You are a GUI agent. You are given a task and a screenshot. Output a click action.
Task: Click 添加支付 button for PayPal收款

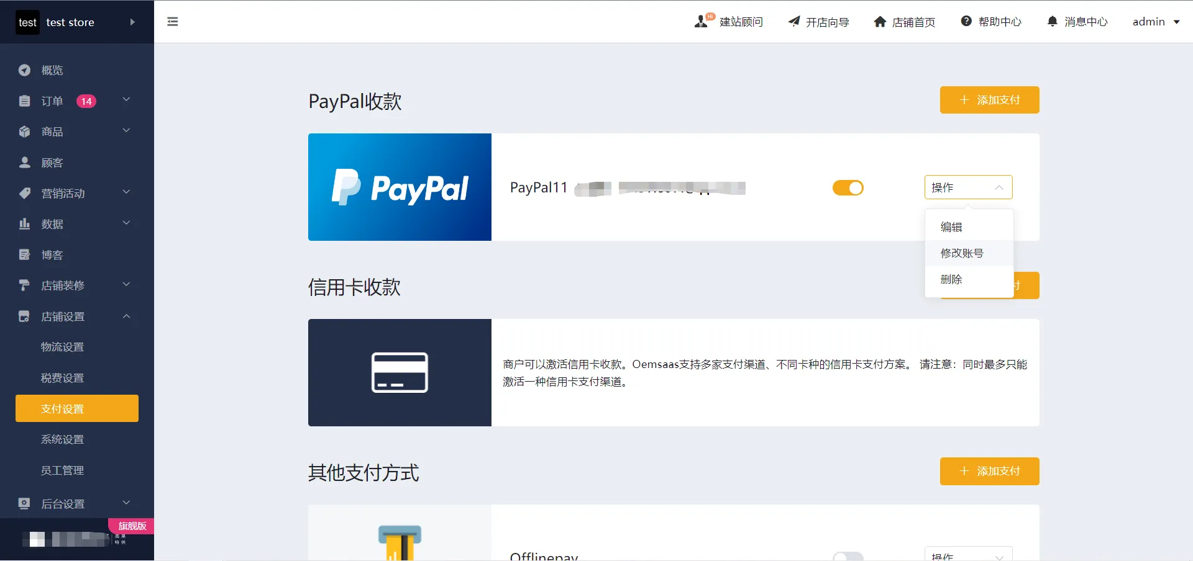click(989, 100)
